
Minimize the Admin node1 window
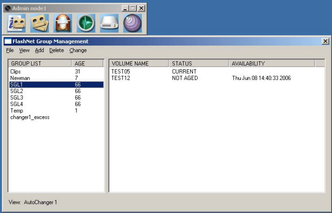pos(125,8)
